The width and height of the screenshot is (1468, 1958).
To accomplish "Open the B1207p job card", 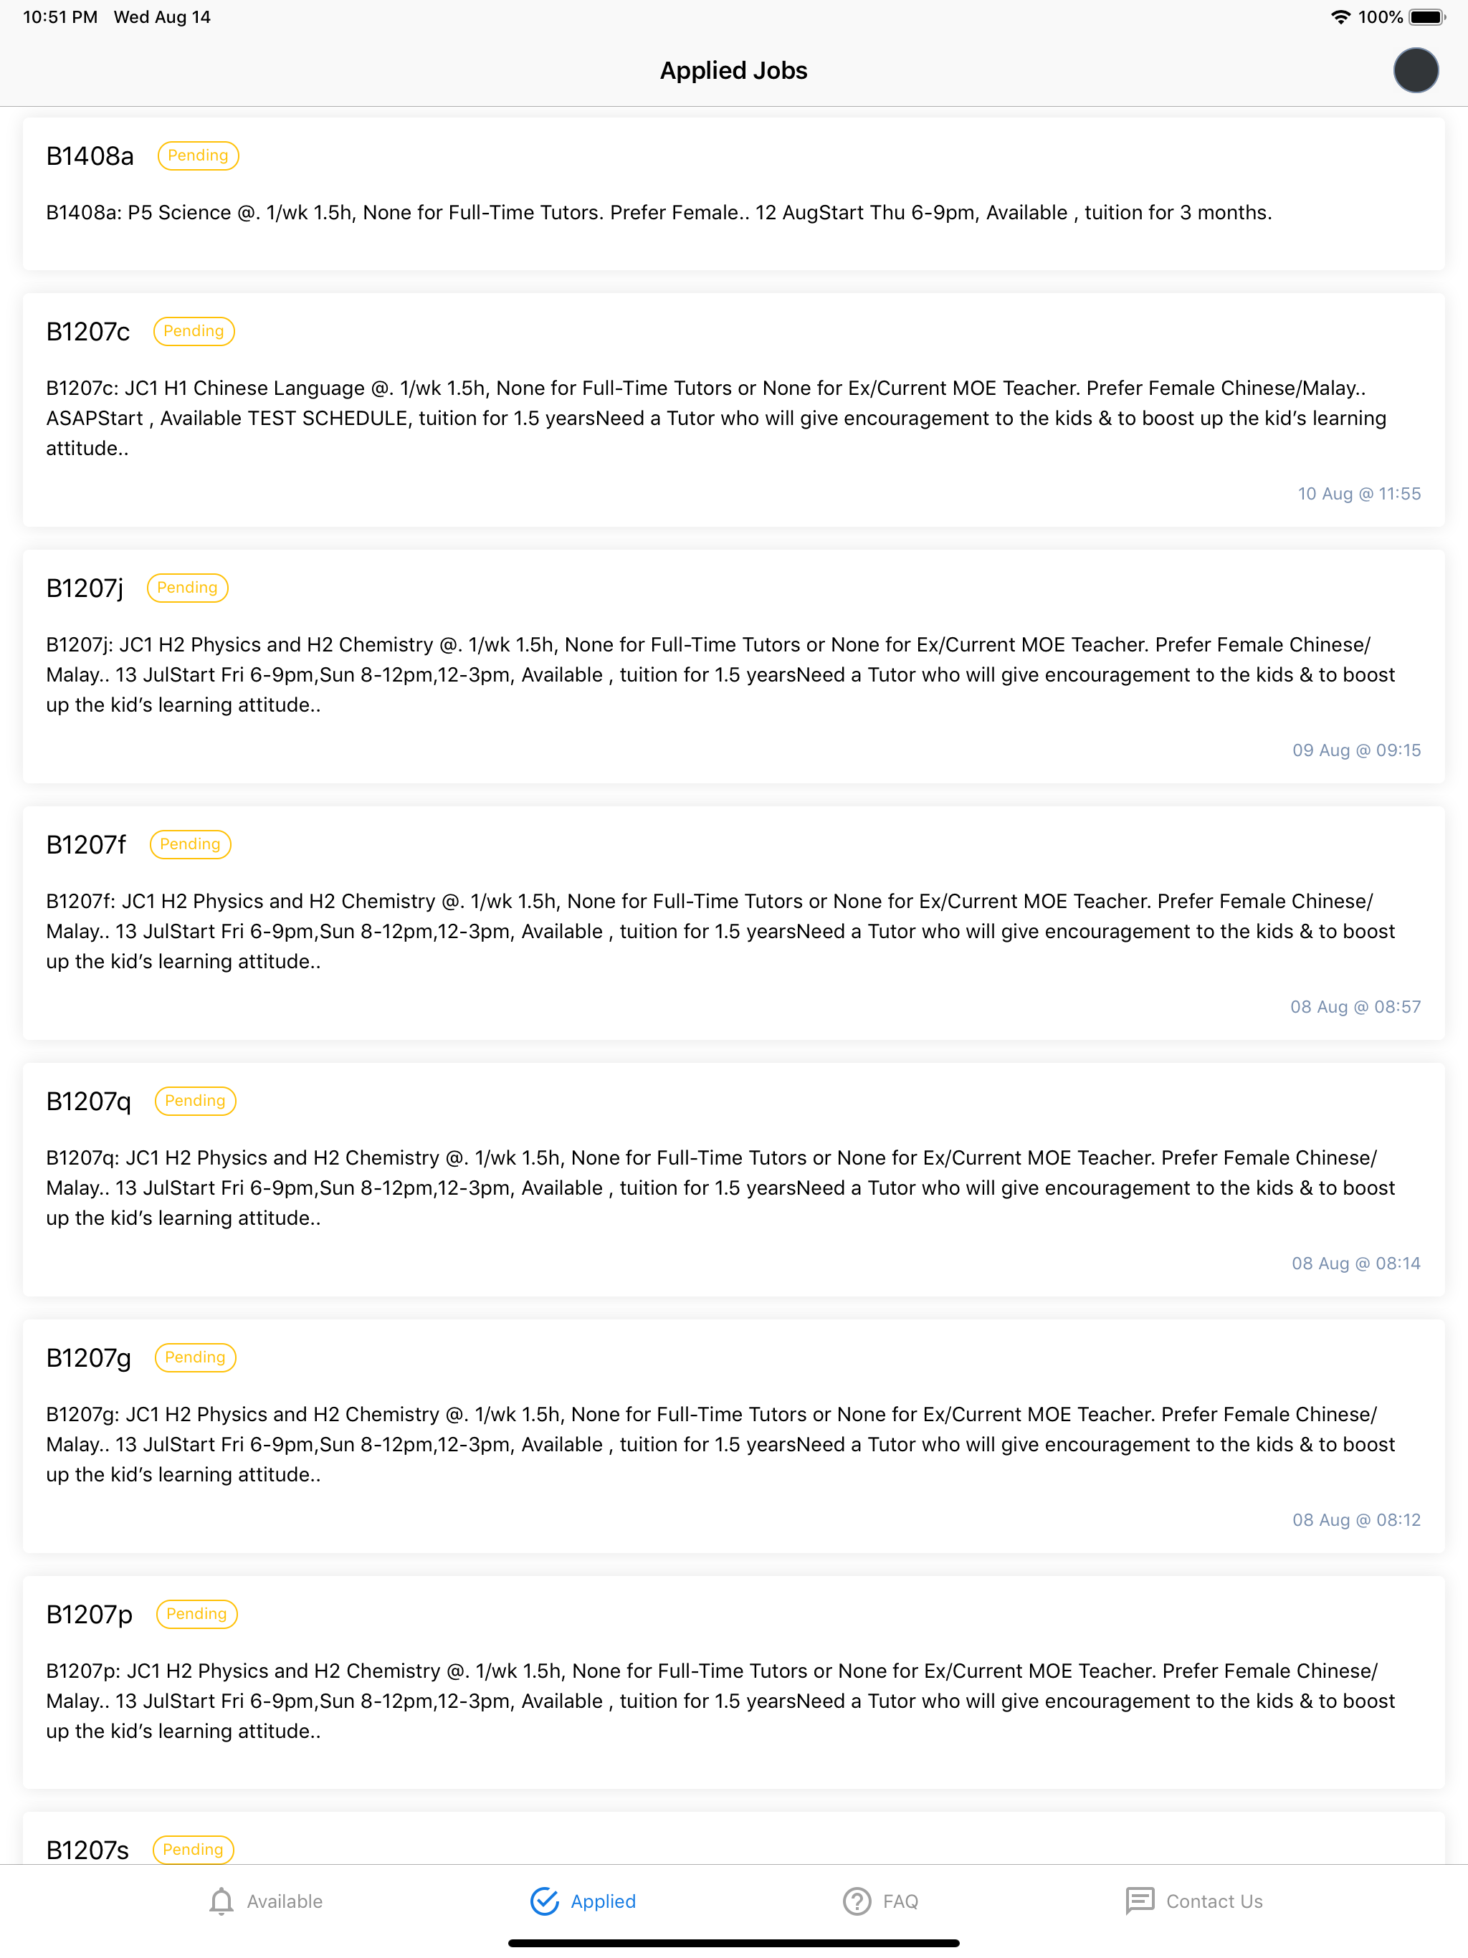I will pos(733,1682).
